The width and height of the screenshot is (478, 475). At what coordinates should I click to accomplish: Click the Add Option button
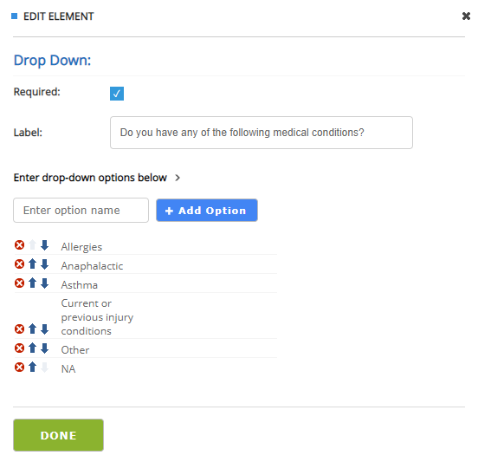click(x=207, y=210)
